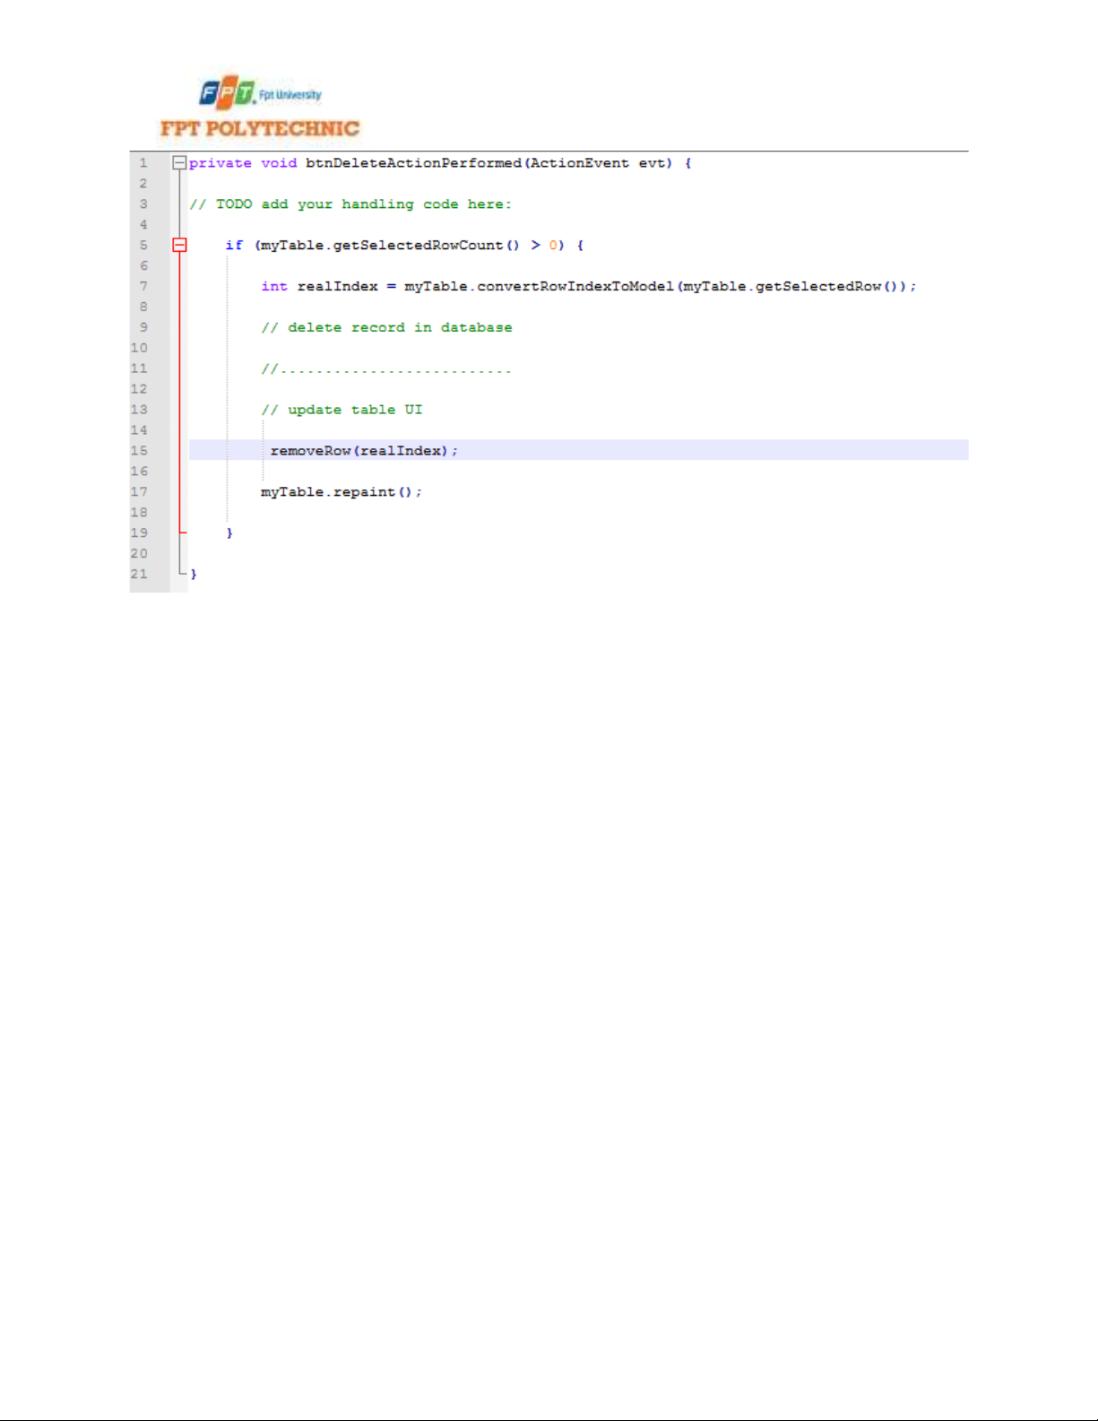This screenshot has width=1098, height=1421.
Task: Click the 'if' keyword on line 5
Action: [234, 245]
